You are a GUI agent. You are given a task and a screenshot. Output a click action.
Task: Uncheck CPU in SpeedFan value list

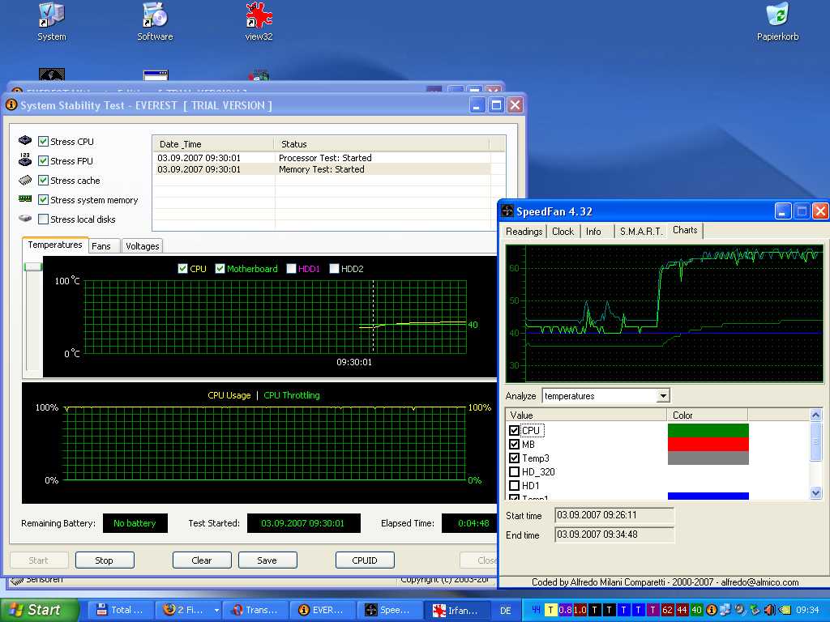pyautogui.click(x=514, y=431)
